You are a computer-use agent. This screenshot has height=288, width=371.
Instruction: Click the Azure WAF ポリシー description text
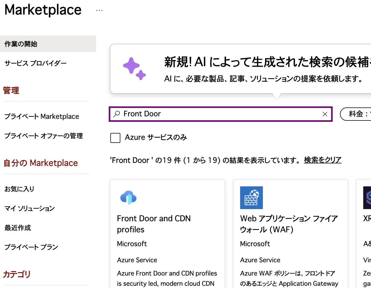[289, 279]
